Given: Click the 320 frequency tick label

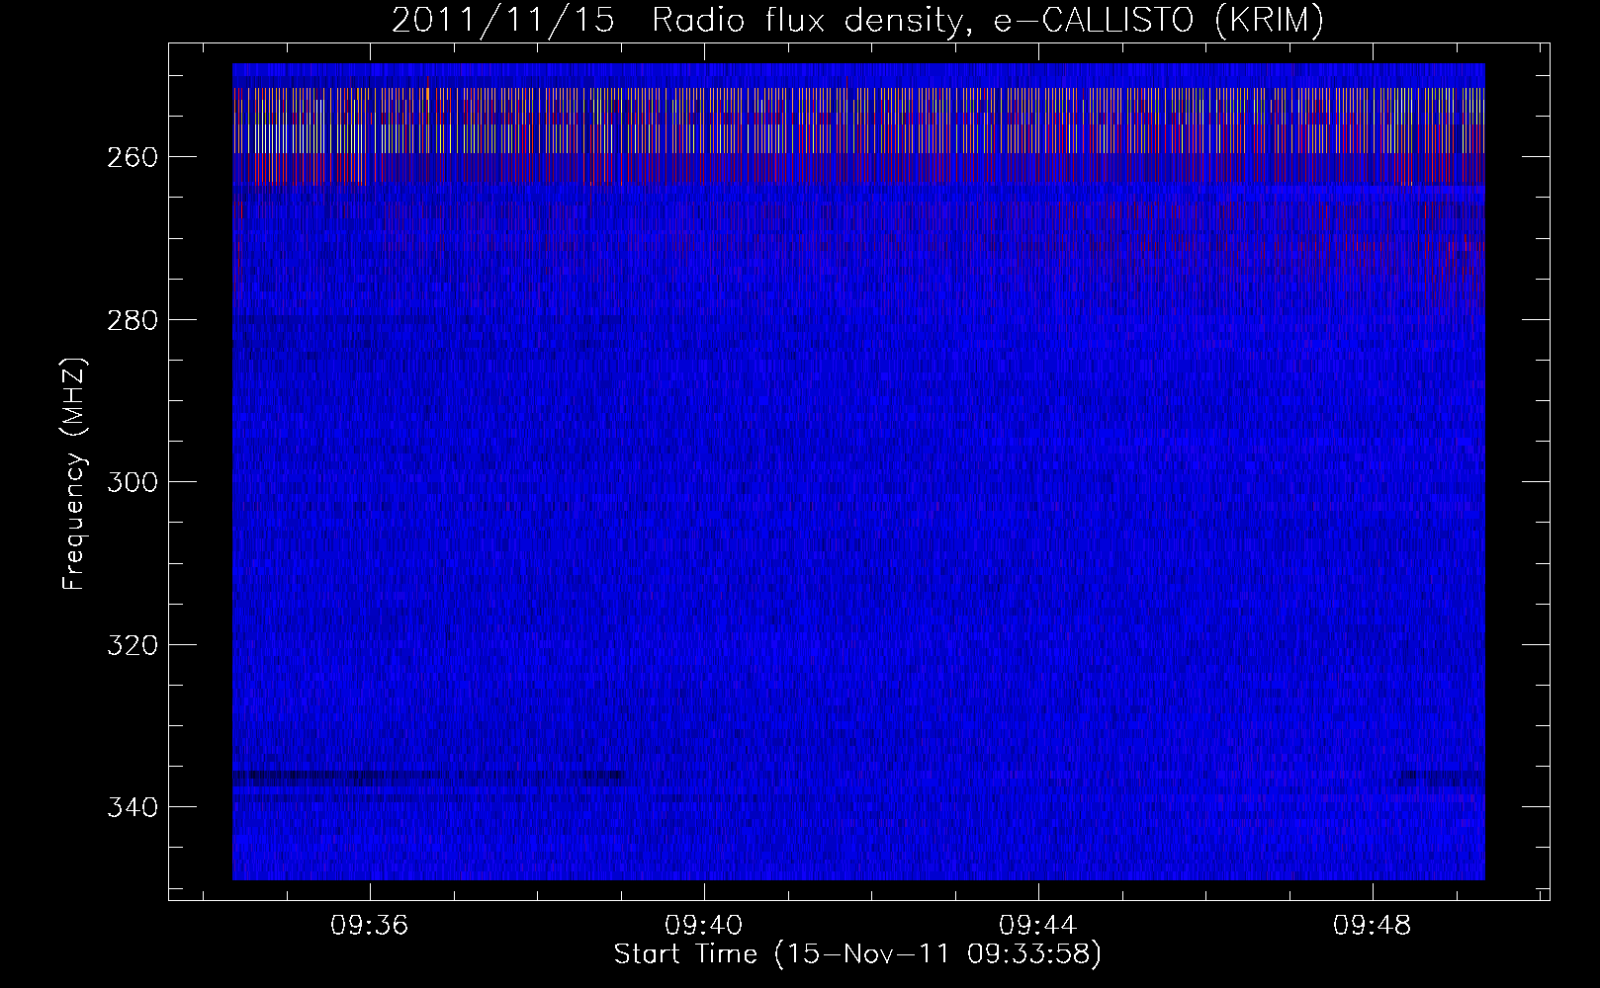Looking at the screenshot, I should coord(132,645).
